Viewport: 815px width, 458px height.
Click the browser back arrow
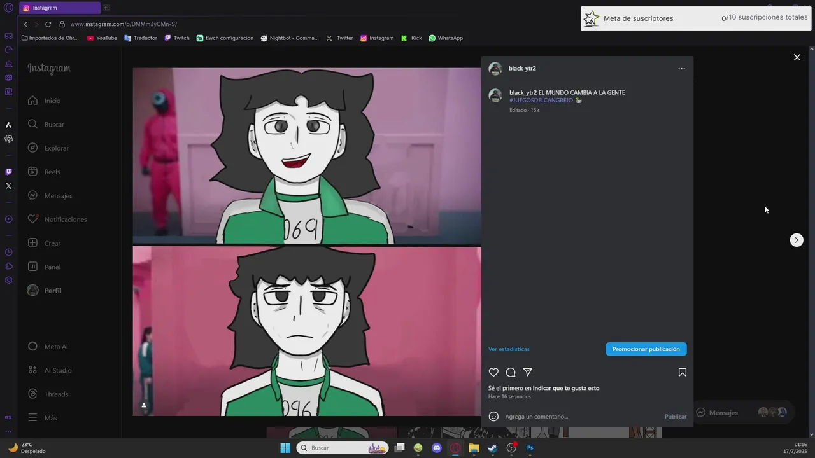pyautogui.click(x=25, y=24)
